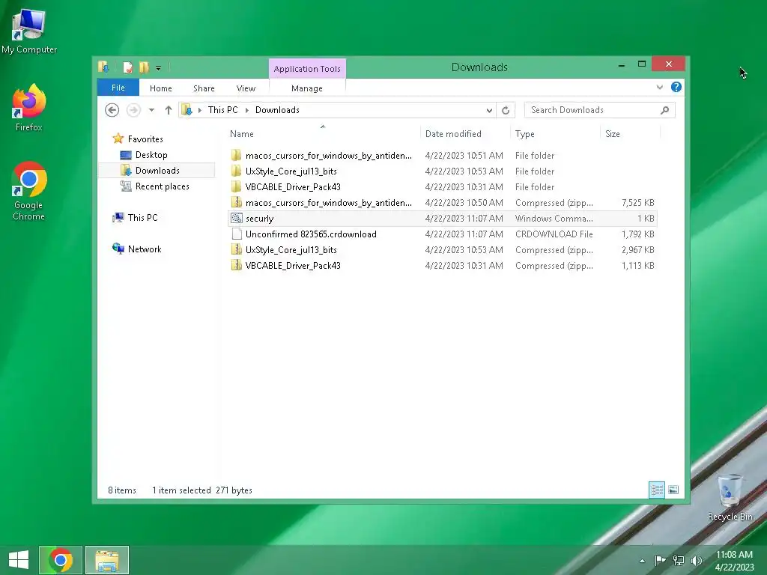
Task: Open the File menu
Action: (x=118, y=88)
